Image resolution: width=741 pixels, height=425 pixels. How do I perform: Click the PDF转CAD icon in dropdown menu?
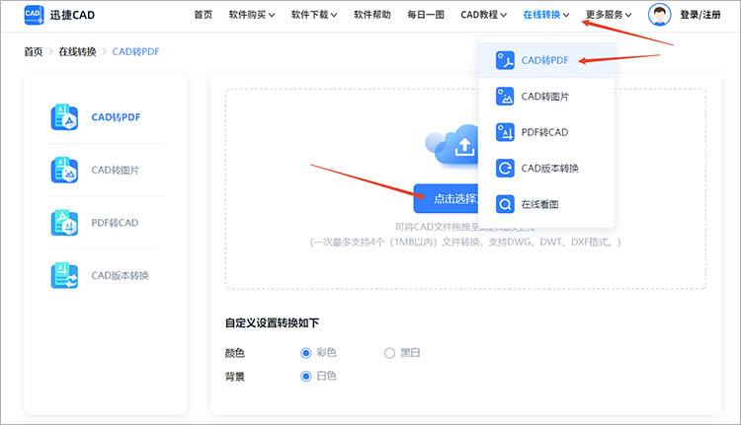tap(505, 132)
